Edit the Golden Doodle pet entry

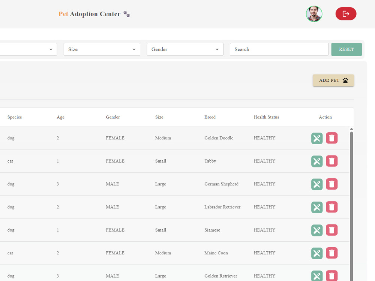[317, 138]
